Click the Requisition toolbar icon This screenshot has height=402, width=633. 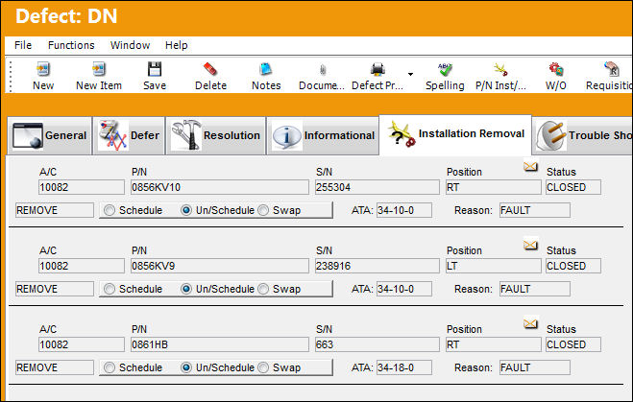click(611, 69)
